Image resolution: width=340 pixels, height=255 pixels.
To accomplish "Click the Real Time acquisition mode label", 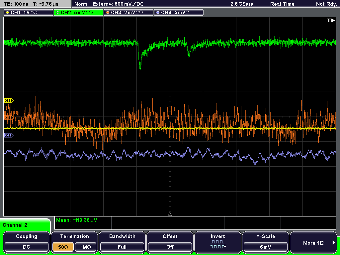I will (282, 4).
